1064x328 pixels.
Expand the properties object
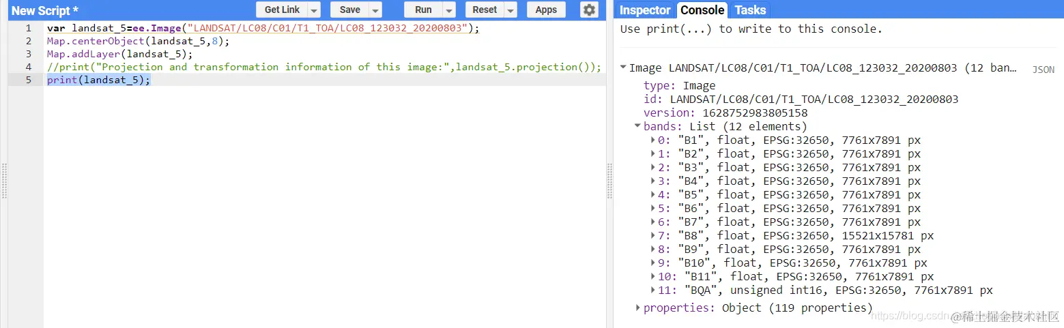tap(637, 308)
